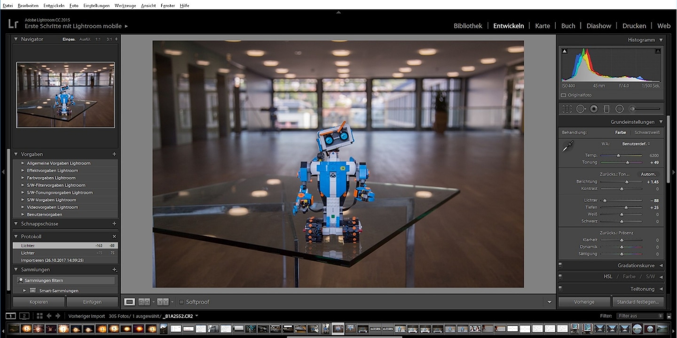Open Grid view icon in filmstrip bar
Viewport: 677px width, 338px height.
coord(39,316)
